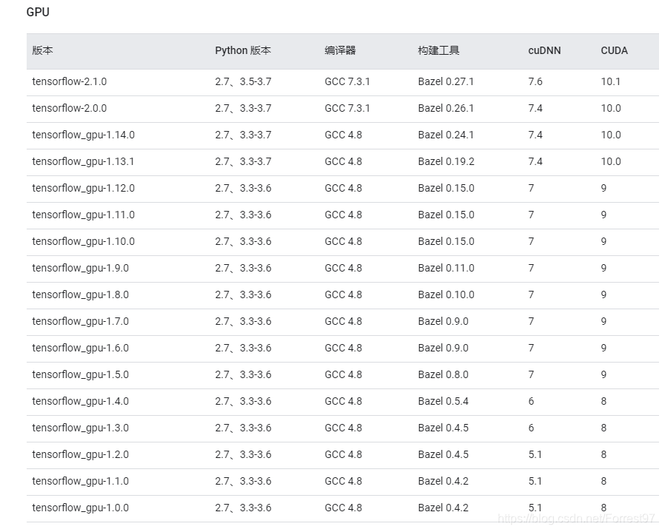This screenshot has width=662, height=532.
Task: Click cuDNN 7.4 in tensorflow_gpu-1.14.0 row
Action: tap(535, 135)
